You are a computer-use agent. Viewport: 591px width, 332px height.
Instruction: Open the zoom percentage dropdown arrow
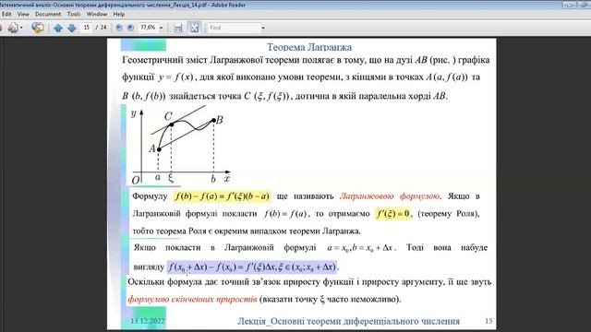161,28
